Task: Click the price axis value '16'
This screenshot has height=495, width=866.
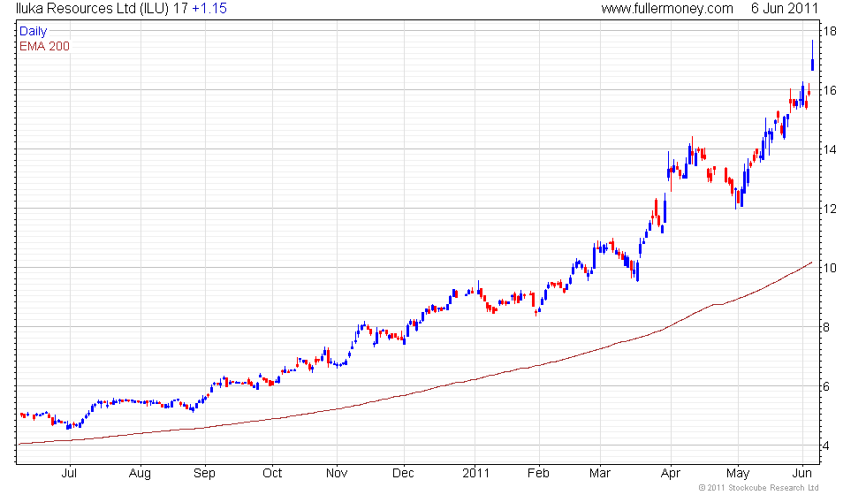Action: point(830,90)
